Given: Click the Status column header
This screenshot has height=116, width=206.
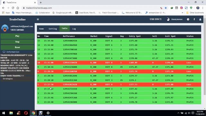Looking at the screenshot, I should tap(190, 36).
